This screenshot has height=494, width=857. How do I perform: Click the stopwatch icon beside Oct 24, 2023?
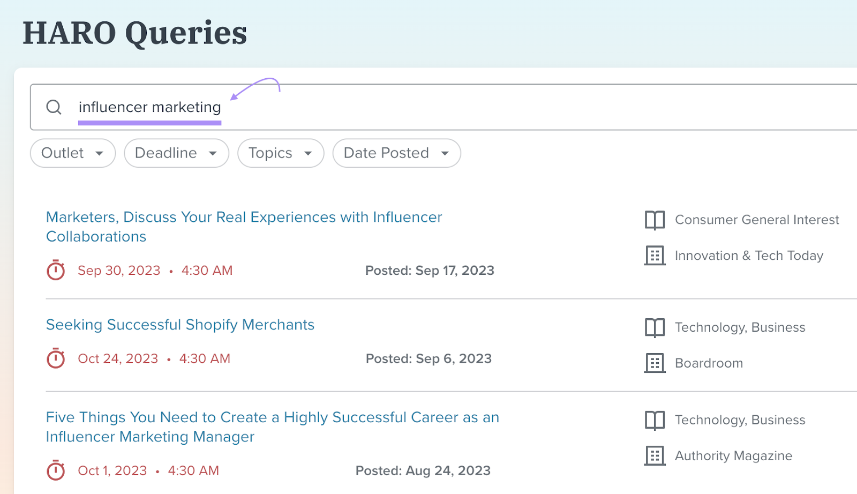[x=56, y=358]
